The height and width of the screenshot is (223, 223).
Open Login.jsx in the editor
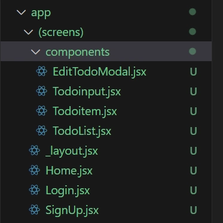tap(68, 190)
